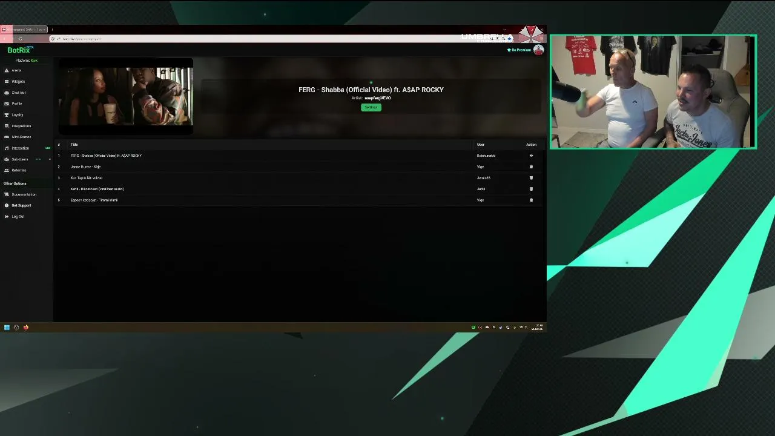Image resolution: width=775 pixels, height=436 pixels.
Task: Open Alerts in the BotRix sidebar
Action: click(16, 70)
